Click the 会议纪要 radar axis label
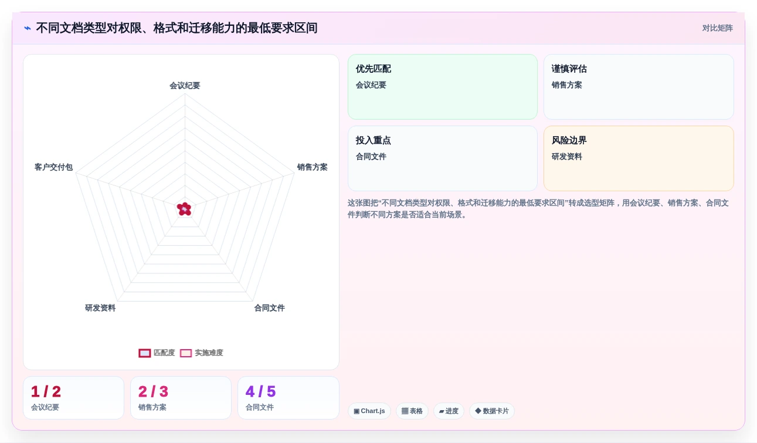757x443 pixels. pyautogui.click(x=185, y=86)
